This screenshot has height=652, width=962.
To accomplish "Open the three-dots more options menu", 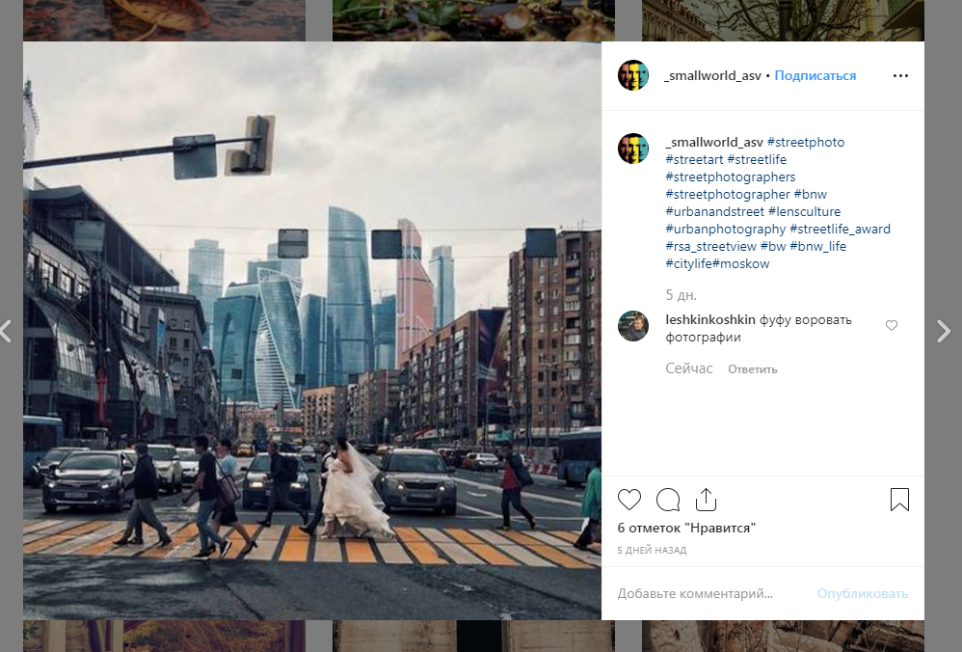I will (x=900, y=76).
